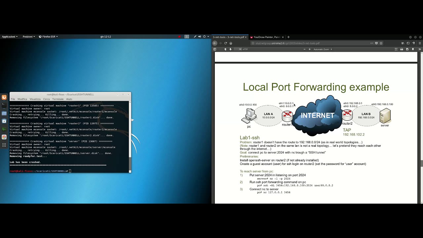Show all applications grid in dock
423x238 pixels.
tap(4, 145)
